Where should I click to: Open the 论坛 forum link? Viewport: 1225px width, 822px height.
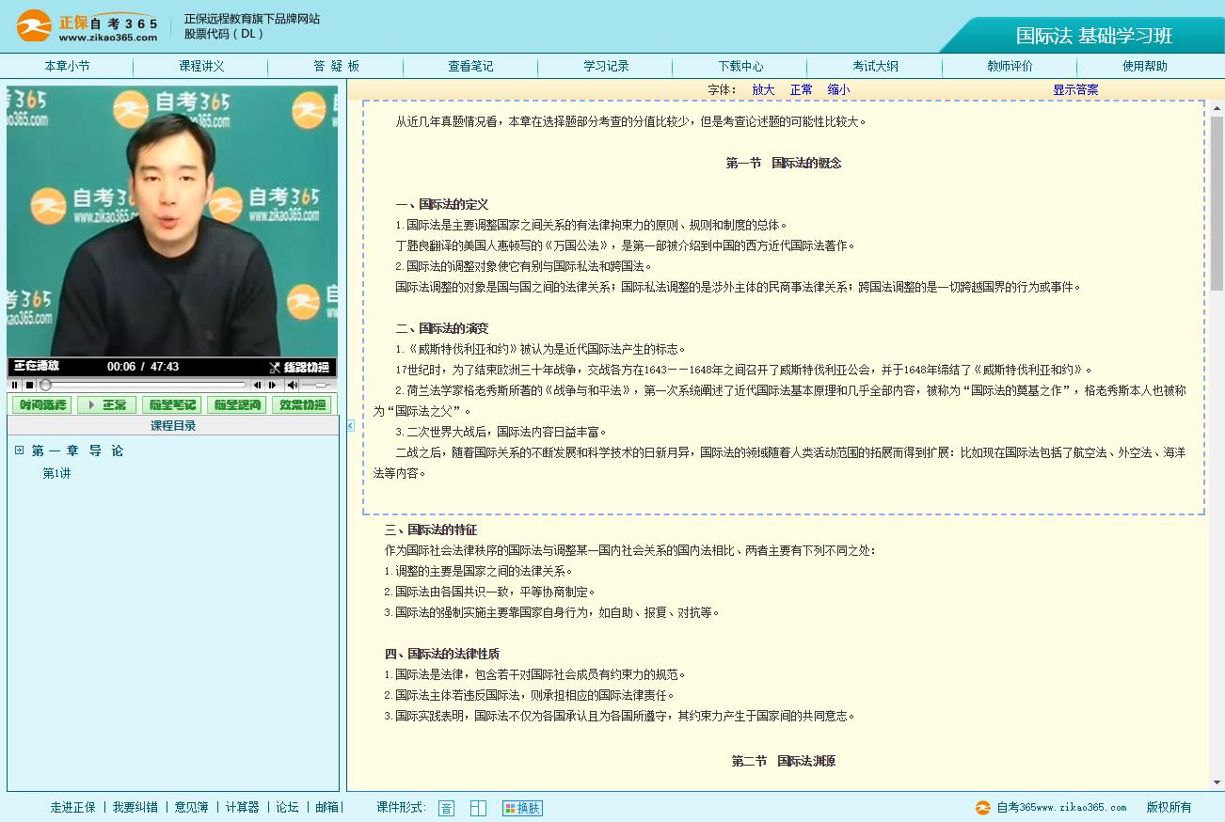pos(287,807)
